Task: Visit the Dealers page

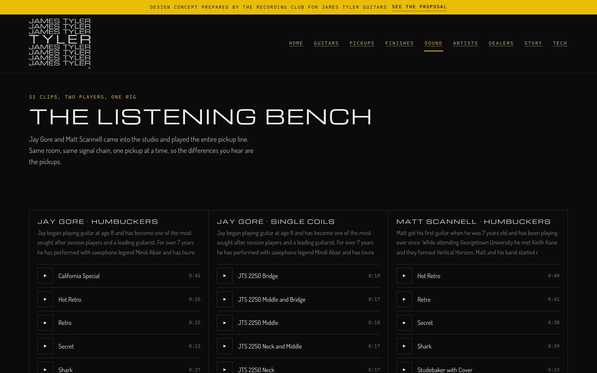Action: [x=501, y=43]
